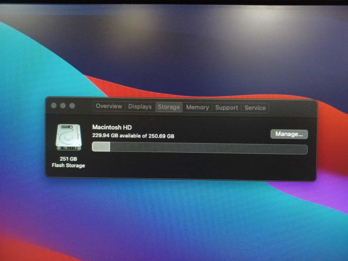Screen dimensions: 348x261
Task: Click the 251 GB capacity label
Action: tap(68, 159)
